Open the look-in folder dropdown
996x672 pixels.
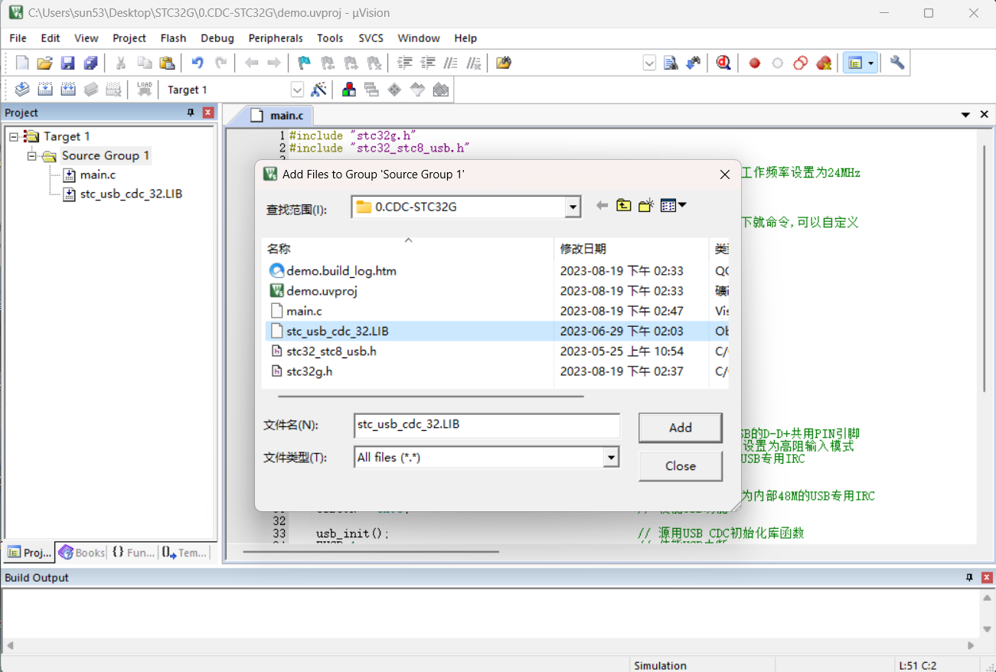point(573,207)
